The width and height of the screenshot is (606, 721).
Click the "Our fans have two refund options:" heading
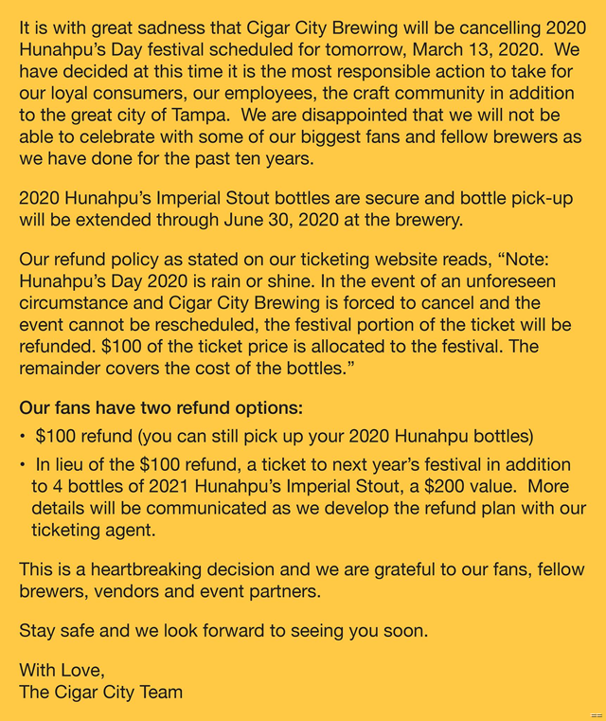coord(161,407)
